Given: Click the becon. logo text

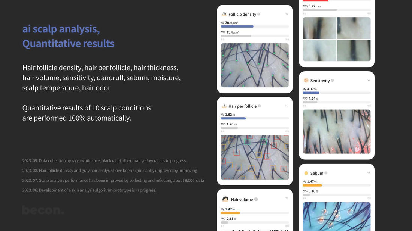Looking at the screenshot, I should tap(43, 210).
